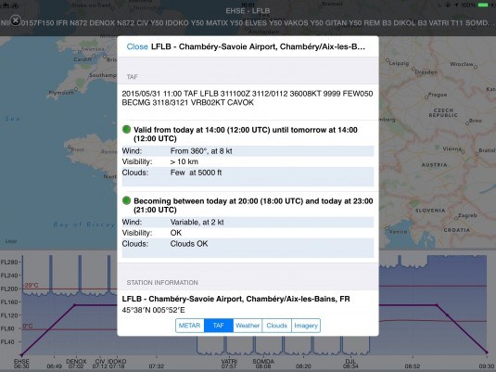This screenshot has height=372, width=496.
Task: Click the '> 10 km' visibility value
Action: pyautogui.click(x=184, y=161)
